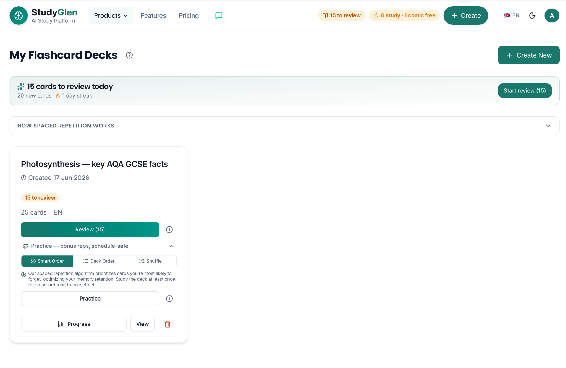Screen dimensions: 566x368
Task: Click the Create New button
Action: click(x=528, y=55)
